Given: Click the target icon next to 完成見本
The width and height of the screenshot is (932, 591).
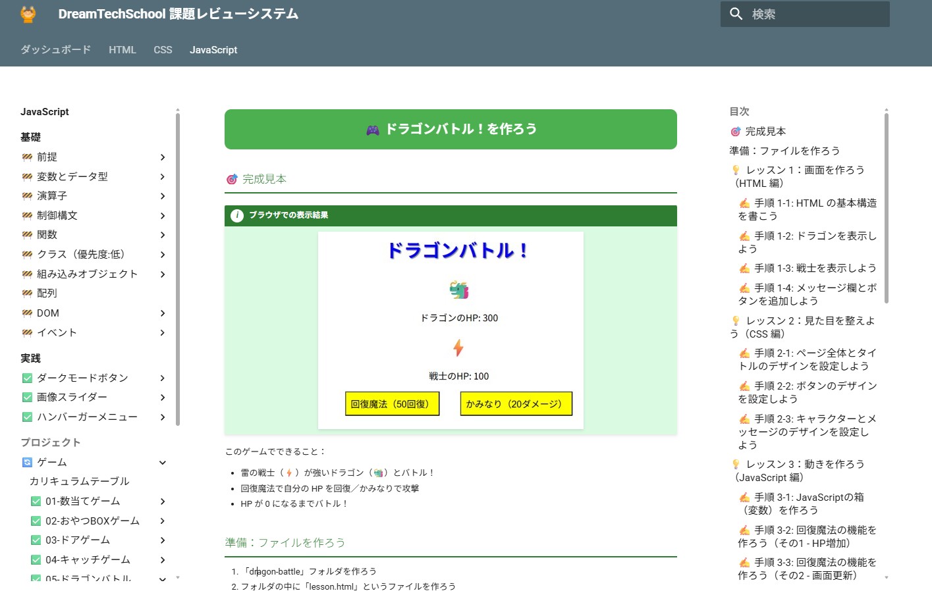Looking at the screenshot, I should click(231, 178).
